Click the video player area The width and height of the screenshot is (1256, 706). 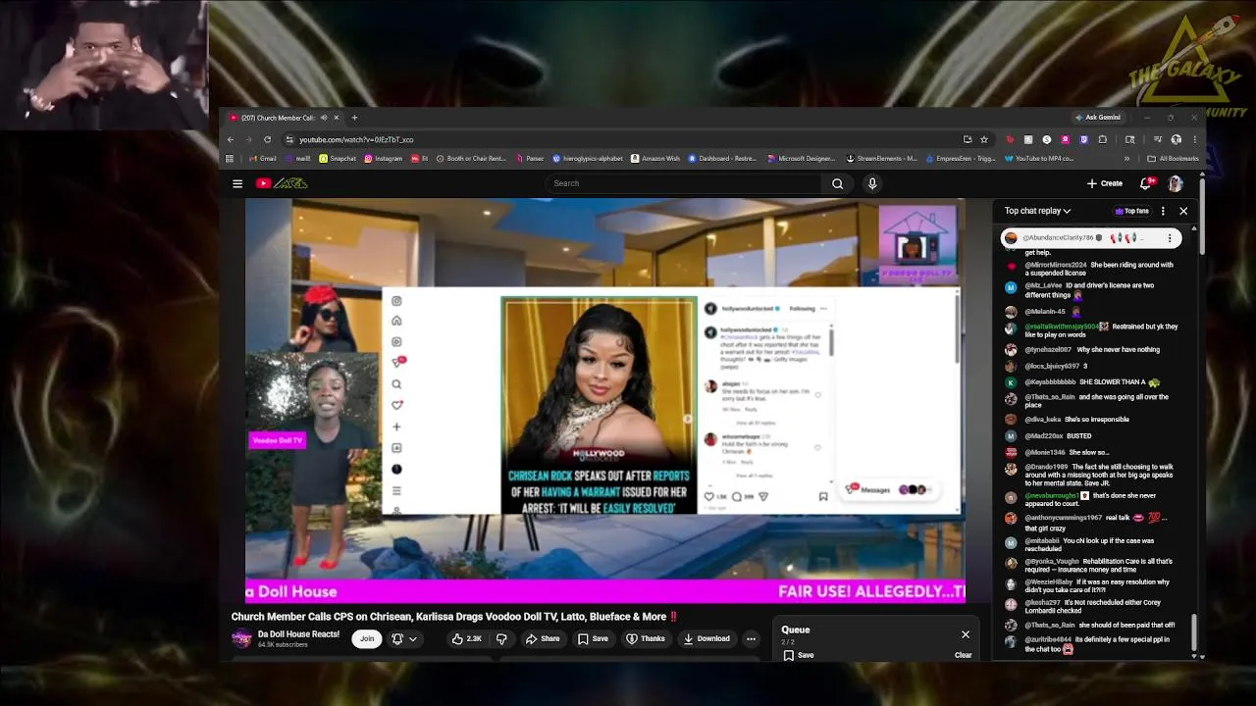pos(605,400)
